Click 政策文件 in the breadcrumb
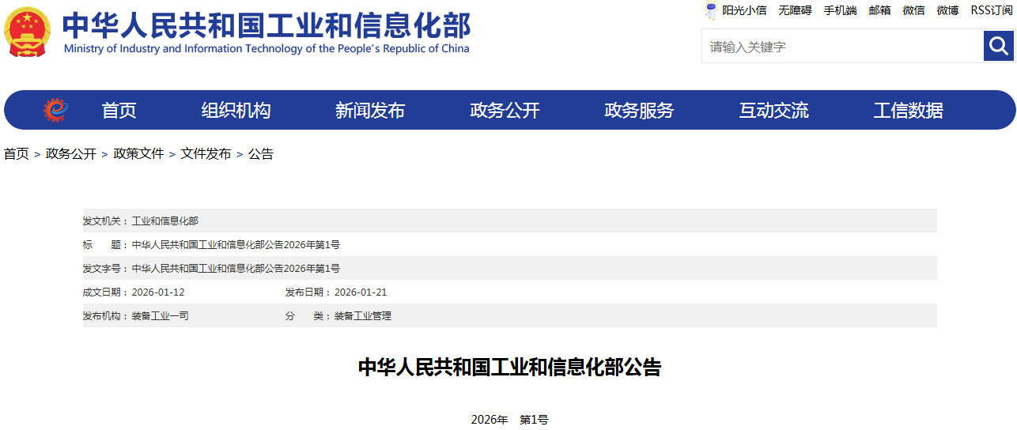Screen dimensions: 1017x430 (x=138, y=154)
